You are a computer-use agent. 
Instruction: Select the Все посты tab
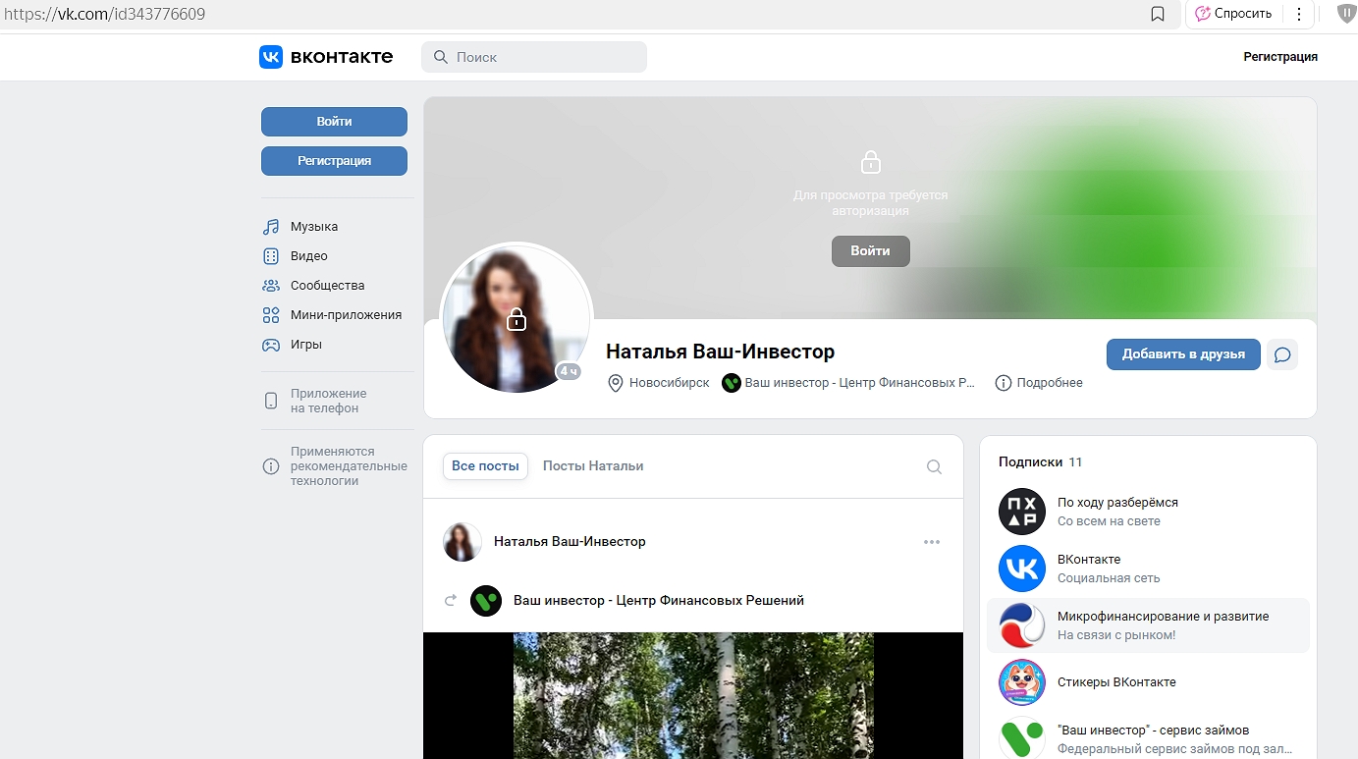click(x=485, y=466)
